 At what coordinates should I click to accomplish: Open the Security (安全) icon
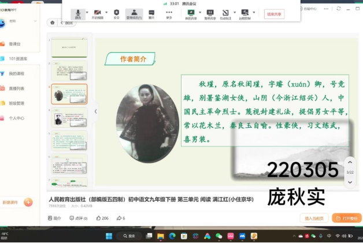coord(116,13)
